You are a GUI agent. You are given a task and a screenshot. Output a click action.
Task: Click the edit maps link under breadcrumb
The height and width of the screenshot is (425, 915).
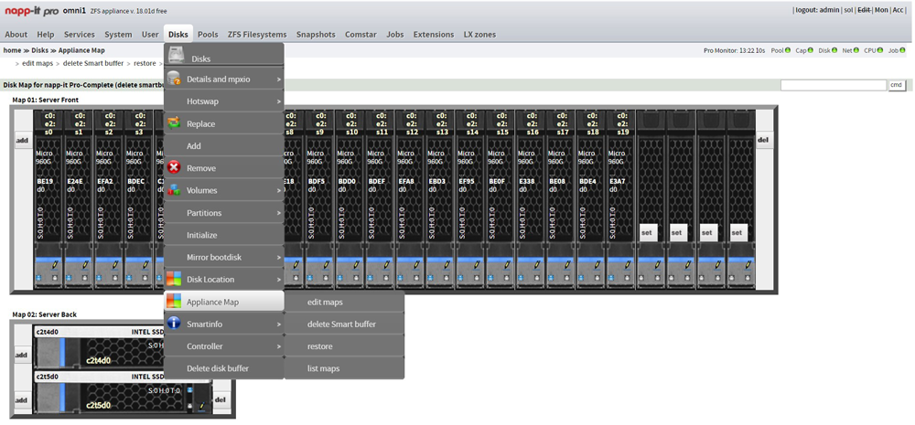38,63
